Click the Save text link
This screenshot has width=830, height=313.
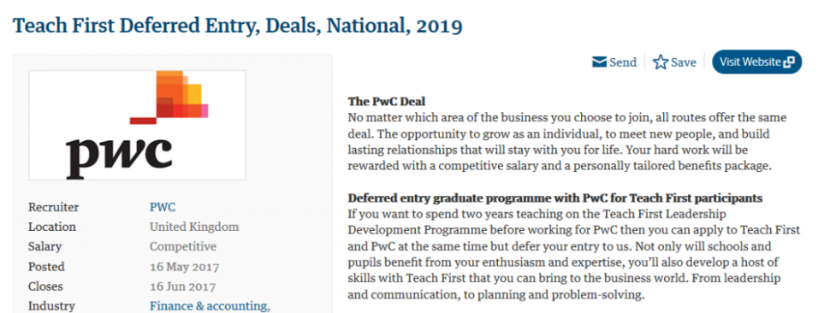684,62
